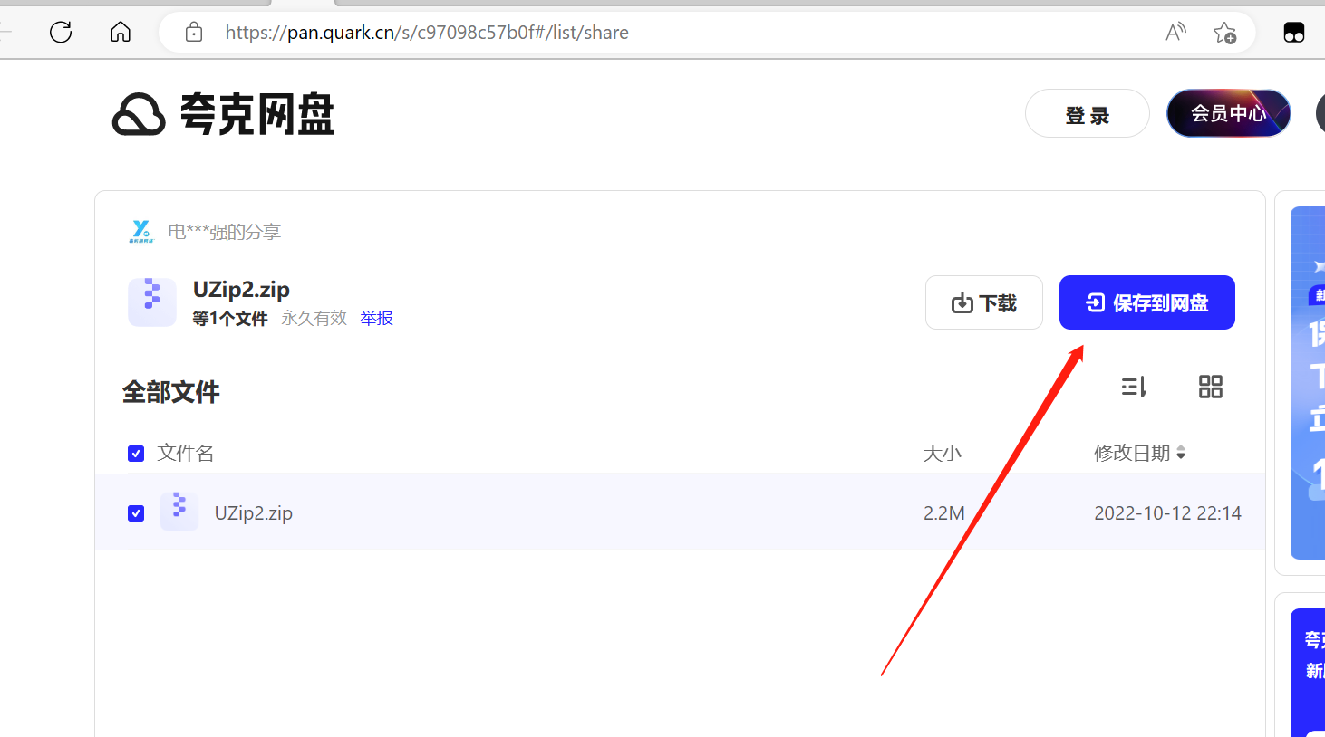Image resolution: width=1325 pixels, height=737 pixels.
Task: Click the Quark cloud logo icon
Action: coord(139,114)
